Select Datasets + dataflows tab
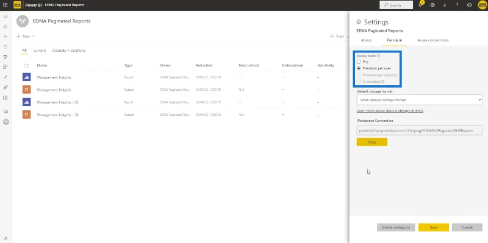This screenshot has width=488, height=243. tap(69, 51)
